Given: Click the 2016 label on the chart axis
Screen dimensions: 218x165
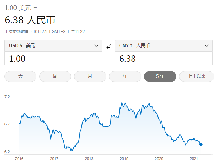Looking at the screenshot, I should coord(19,159).
